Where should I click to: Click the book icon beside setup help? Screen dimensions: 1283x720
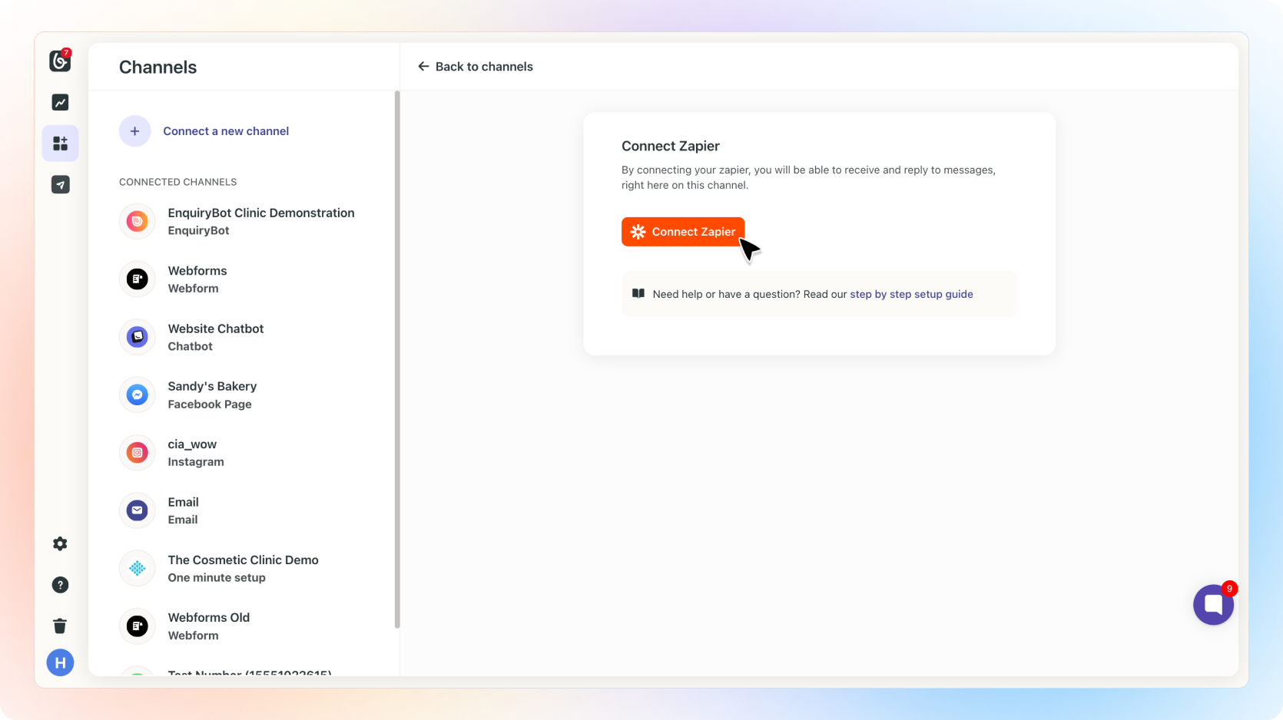point(638,293)
